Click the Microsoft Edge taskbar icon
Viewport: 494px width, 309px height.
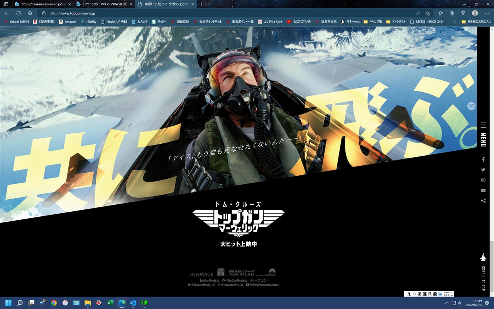(x=122, y=303)
